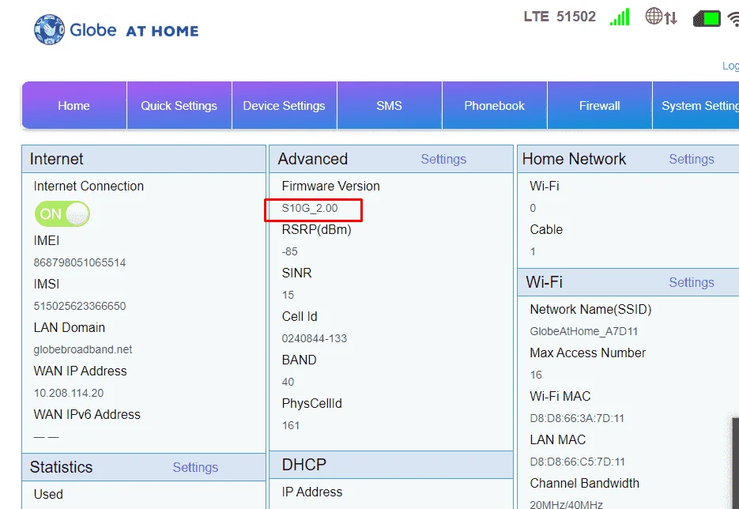
Task: Open the Phonebook tab
Action: [x=495, y=106]
